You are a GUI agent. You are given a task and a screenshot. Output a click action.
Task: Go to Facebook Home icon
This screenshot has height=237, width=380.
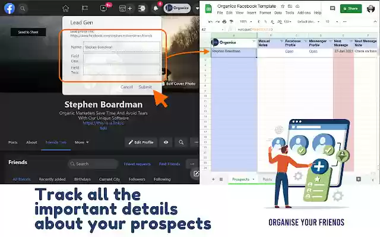[66, 8]
